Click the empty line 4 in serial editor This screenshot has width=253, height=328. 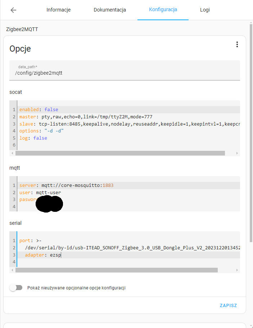128,262
